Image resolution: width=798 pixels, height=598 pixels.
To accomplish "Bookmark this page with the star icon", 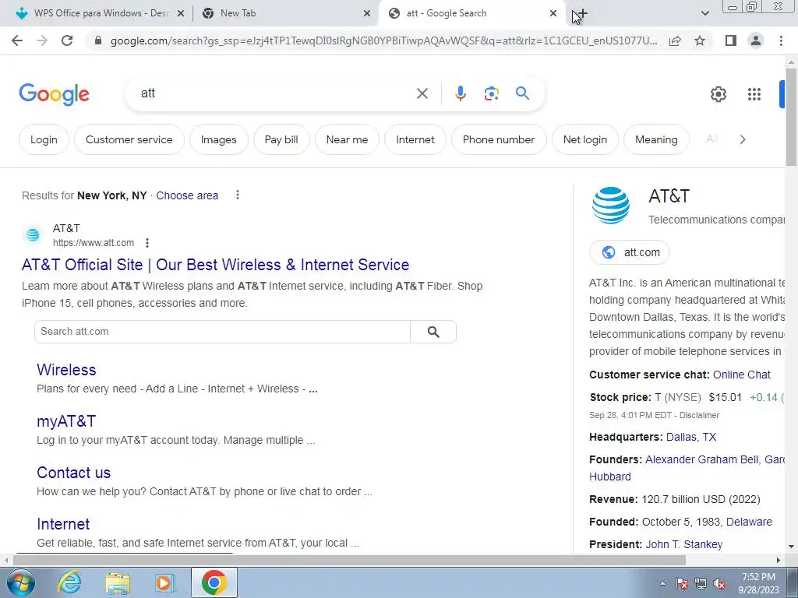I will pyautogui.click(x=700, y=40).
